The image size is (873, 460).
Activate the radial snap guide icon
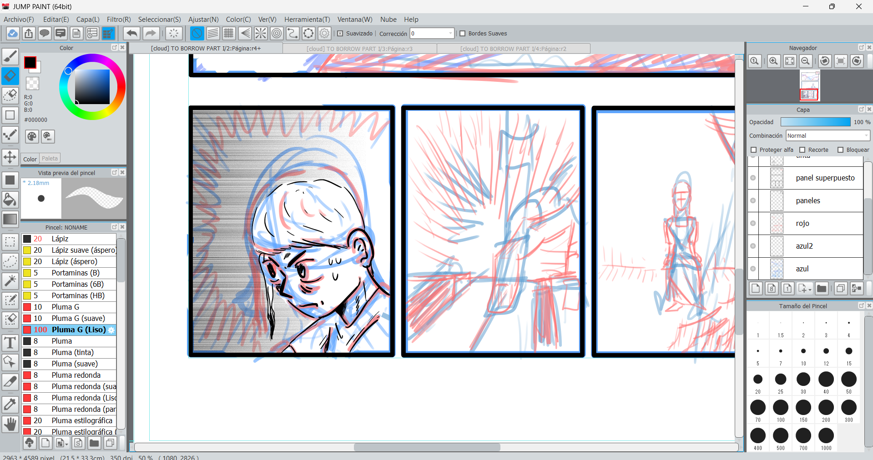pyautogui.click(x=261, y=33)
